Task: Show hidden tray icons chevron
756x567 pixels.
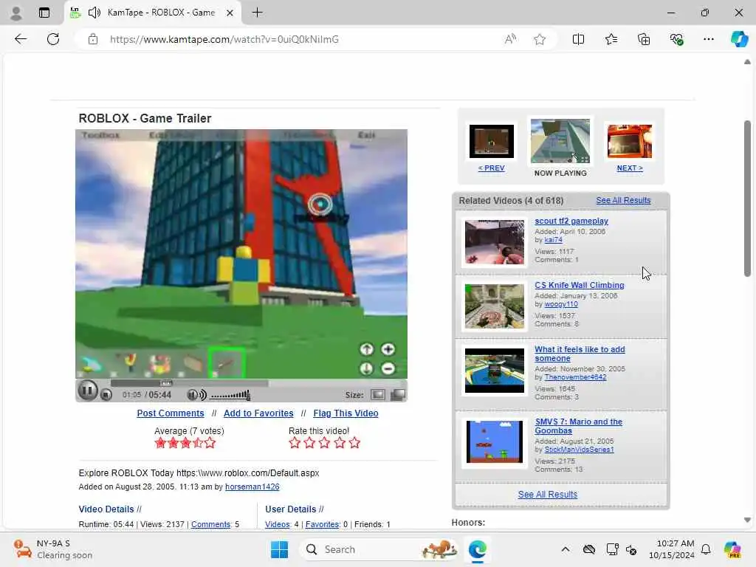Action: [x=566, y=549]
